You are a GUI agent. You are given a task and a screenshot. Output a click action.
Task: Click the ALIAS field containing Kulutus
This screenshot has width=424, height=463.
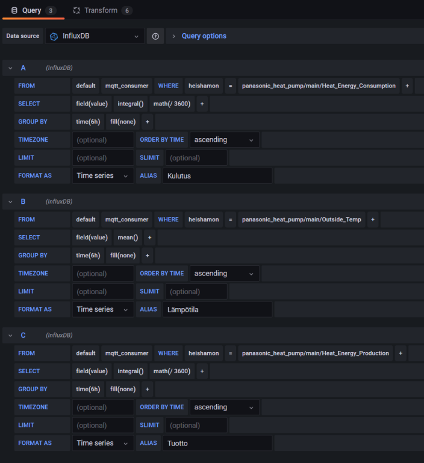point(217,176)
